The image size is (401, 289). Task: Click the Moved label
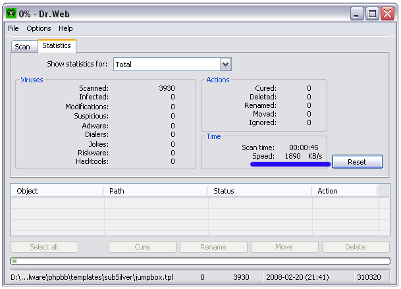click(x=265, y=114)
